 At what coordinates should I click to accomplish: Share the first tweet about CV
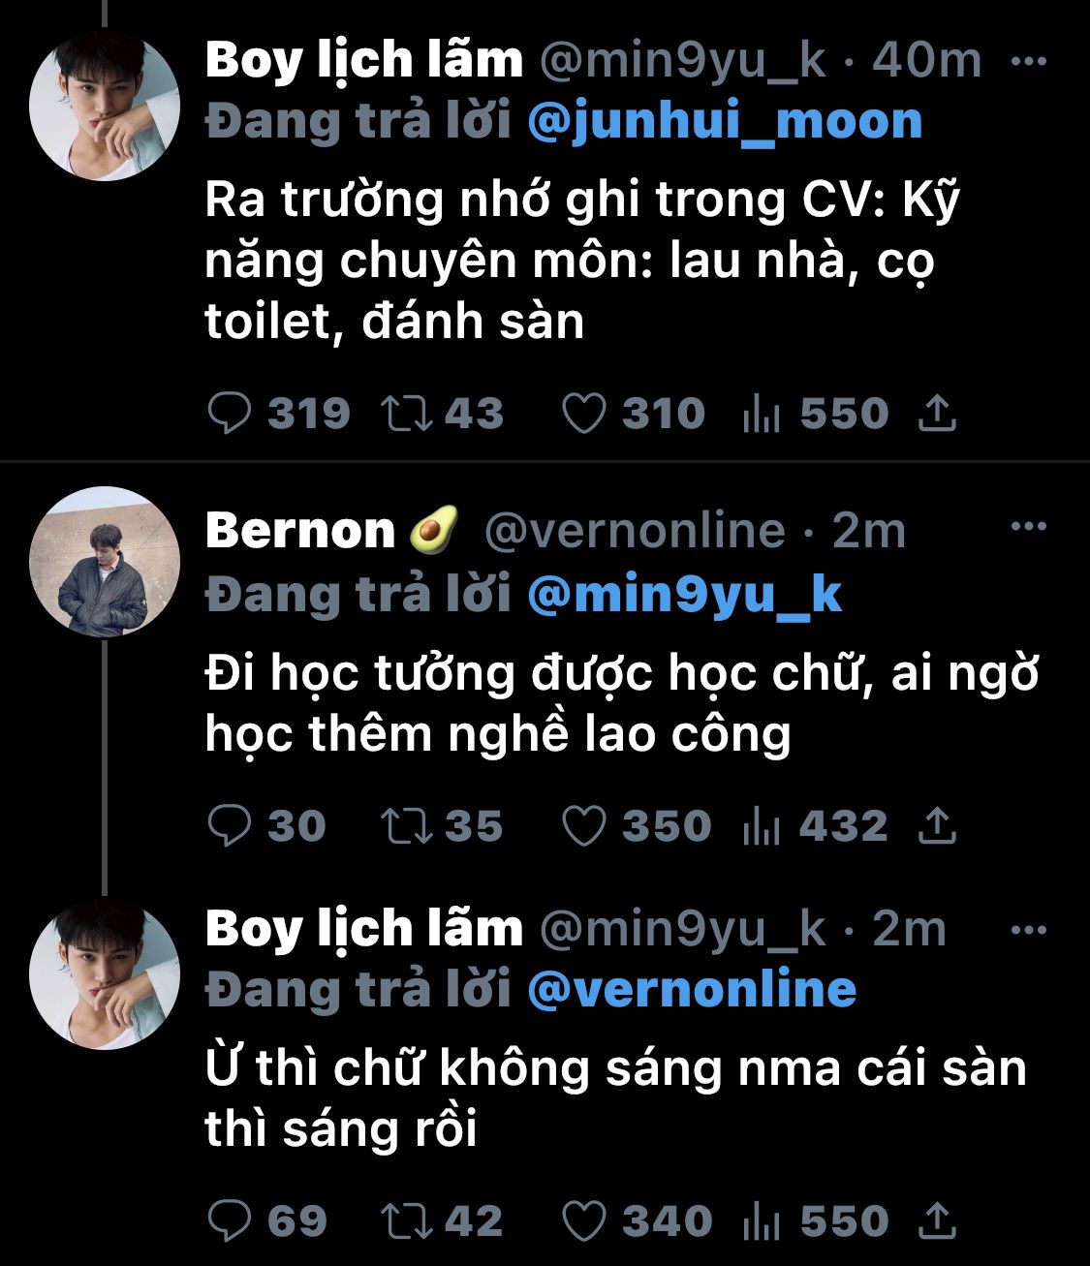937,414
